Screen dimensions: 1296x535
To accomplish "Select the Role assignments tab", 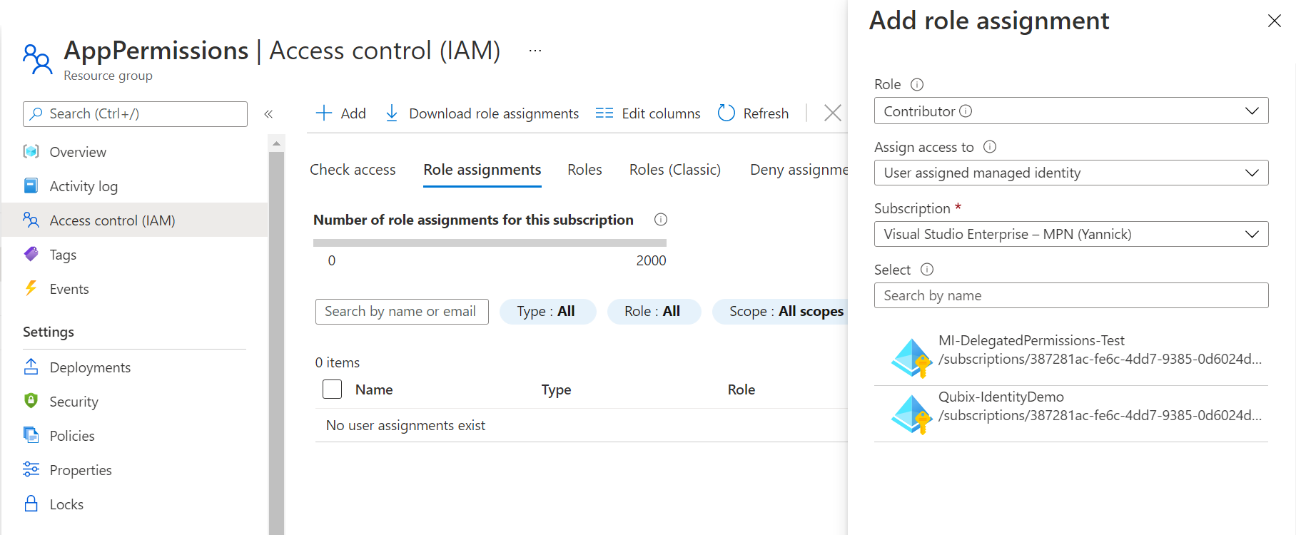I will tap(482, 170).
